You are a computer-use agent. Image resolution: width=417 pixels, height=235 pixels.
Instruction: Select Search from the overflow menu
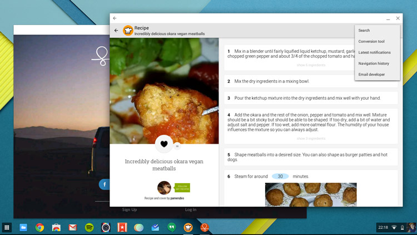coord(364,31)
